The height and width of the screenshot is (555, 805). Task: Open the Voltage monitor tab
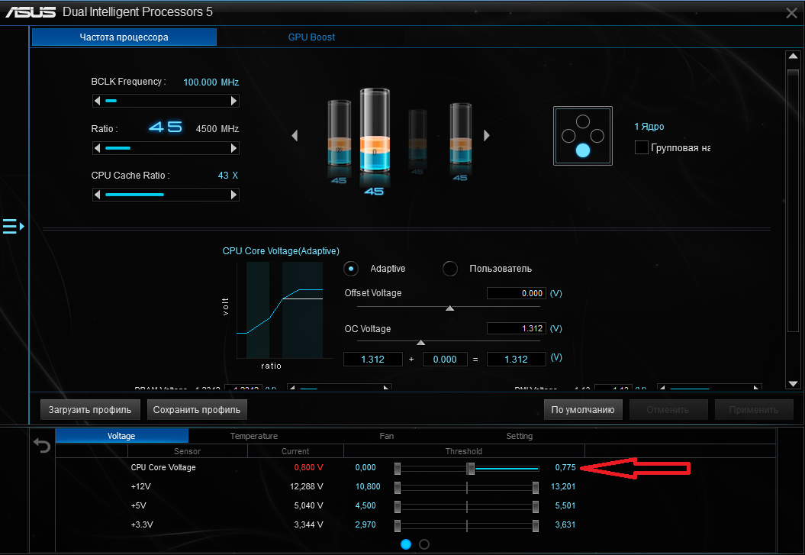[121, 436]
